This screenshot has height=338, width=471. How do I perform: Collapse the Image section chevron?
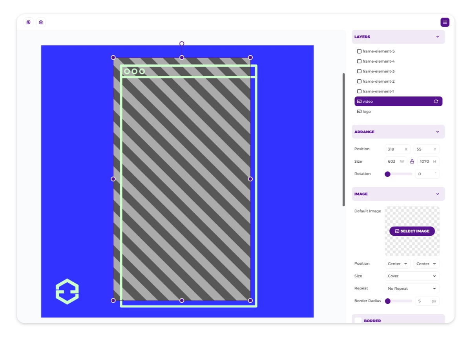point(438,194)
